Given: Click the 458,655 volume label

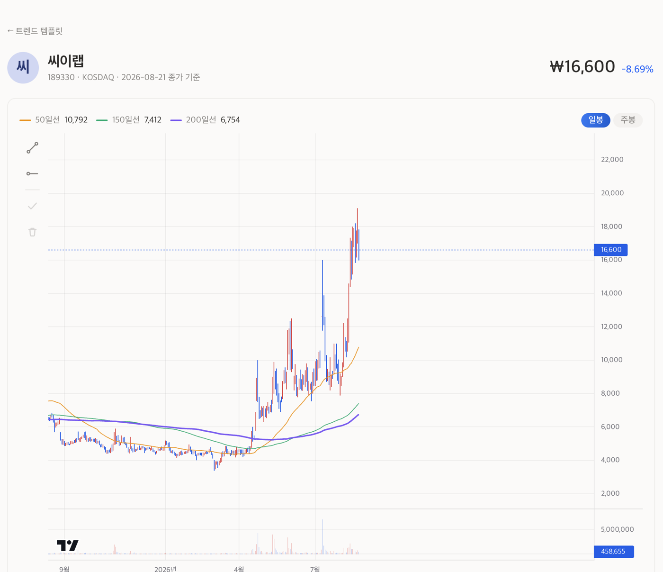Looking at the screenshot, I should [x=613, y=552].
